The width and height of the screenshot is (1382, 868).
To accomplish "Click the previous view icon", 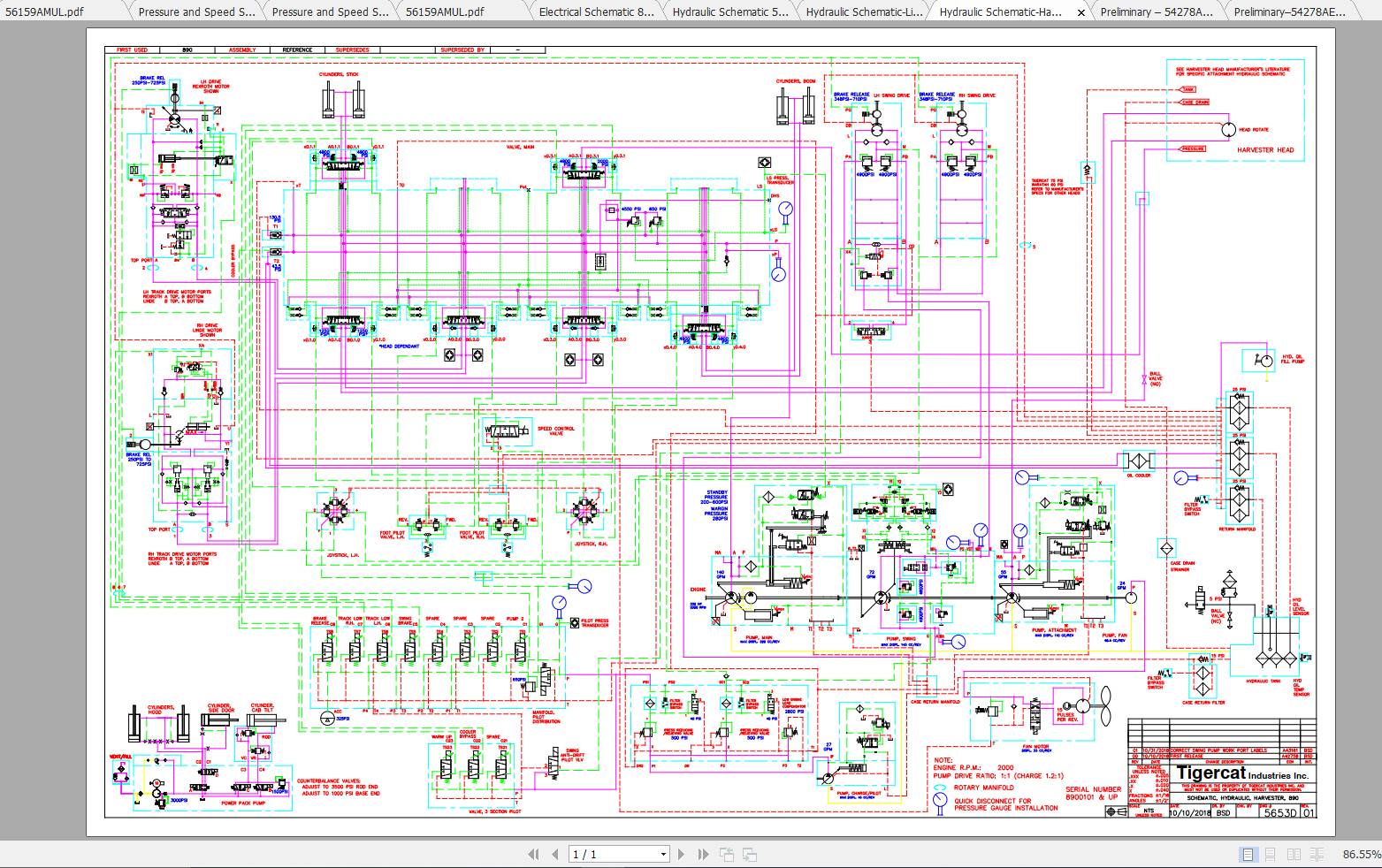I will coord(727,855).
